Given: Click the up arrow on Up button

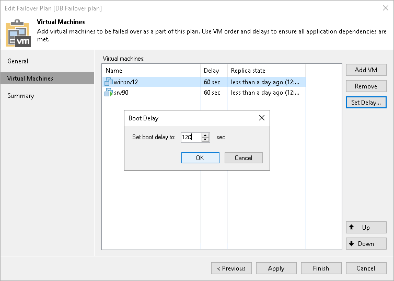Looking at the screenshot, I should pyautogui.click(x=352, y=227).
